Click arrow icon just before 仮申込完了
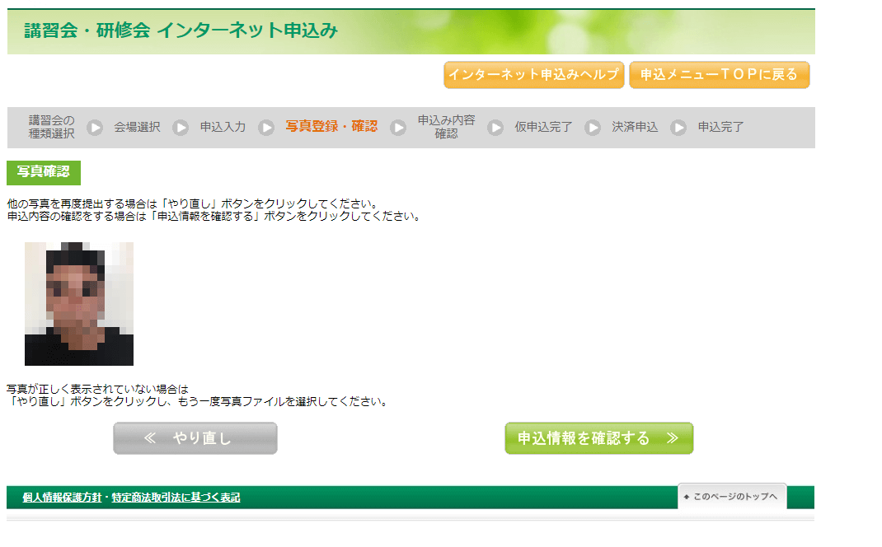Screen dimensions: 882x547 click(x=495, y=128)
